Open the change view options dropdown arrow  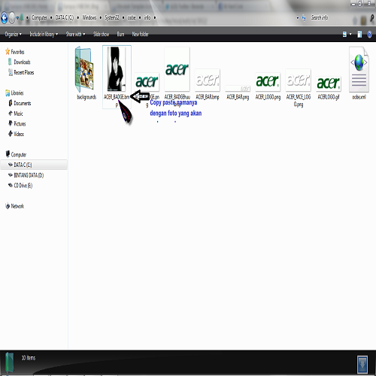click(x=350, y=35)
